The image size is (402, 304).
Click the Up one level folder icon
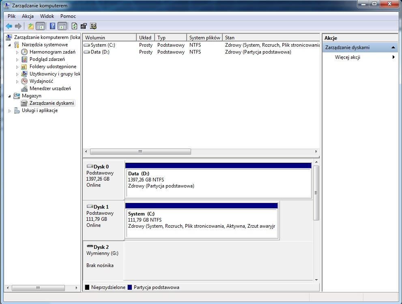(31, 26)
